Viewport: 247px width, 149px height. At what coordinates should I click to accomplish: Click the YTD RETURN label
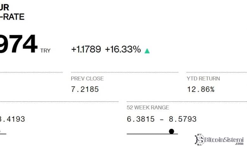point(203,78)
